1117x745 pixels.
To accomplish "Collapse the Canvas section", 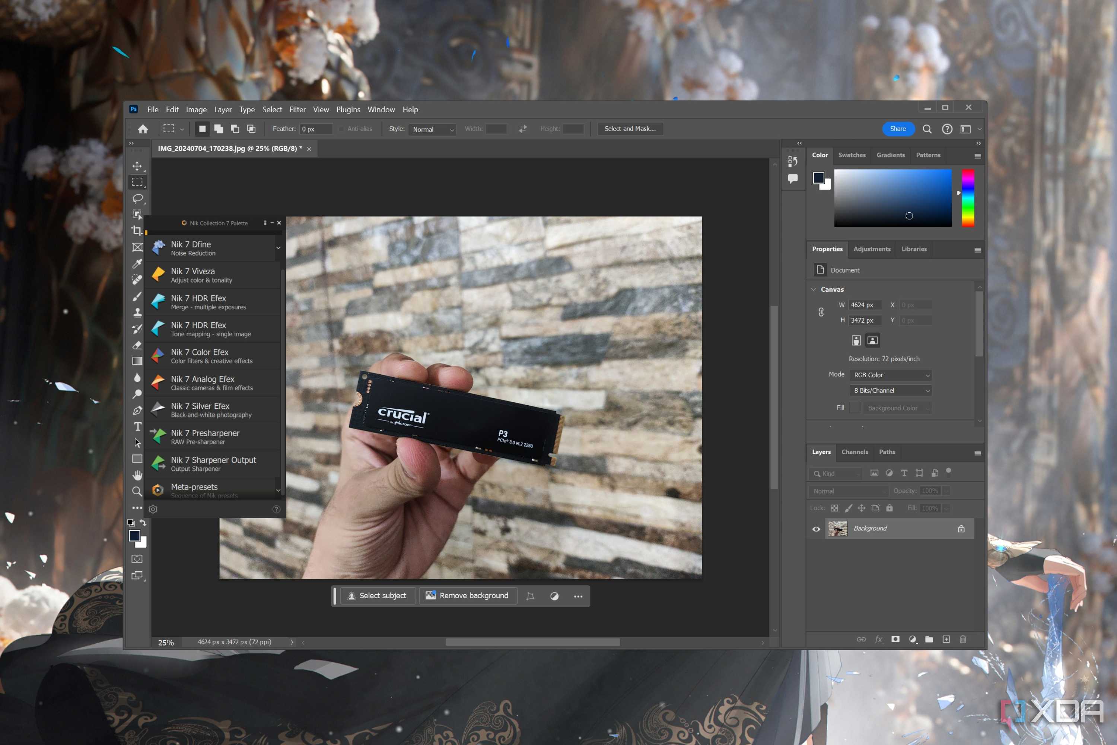I will 814,289.
